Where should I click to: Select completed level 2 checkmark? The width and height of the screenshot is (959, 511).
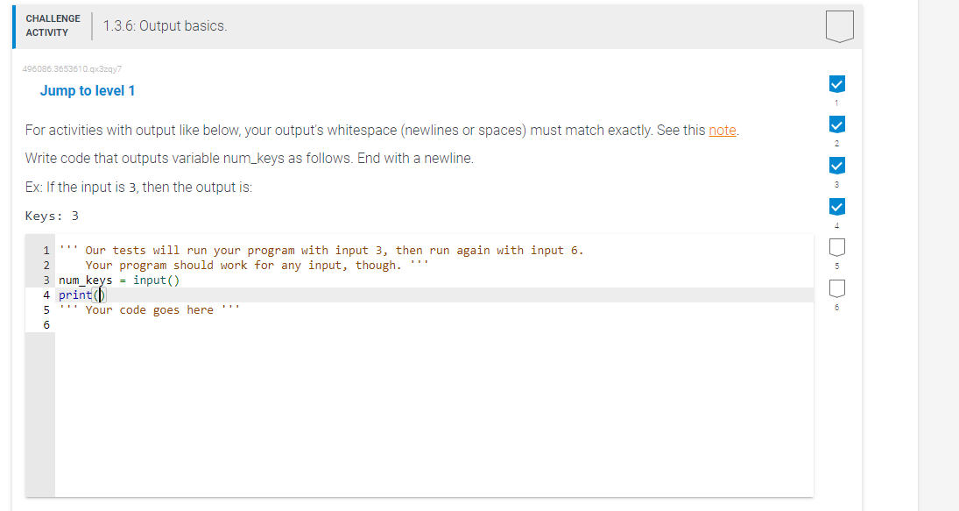[836, 124]
